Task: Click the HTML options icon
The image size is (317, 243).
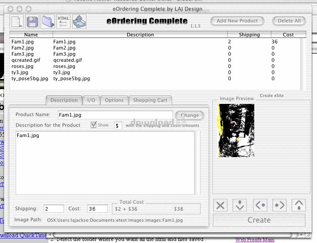Action: pos(64,21)
